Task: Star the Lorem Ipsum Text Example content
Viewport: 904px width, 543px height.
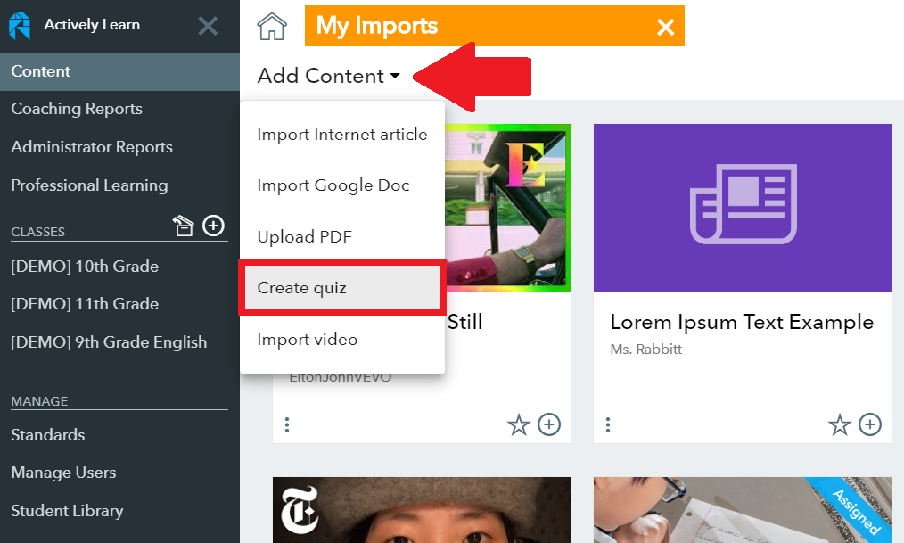Action: pyautogui.click(x=839, y=424)
